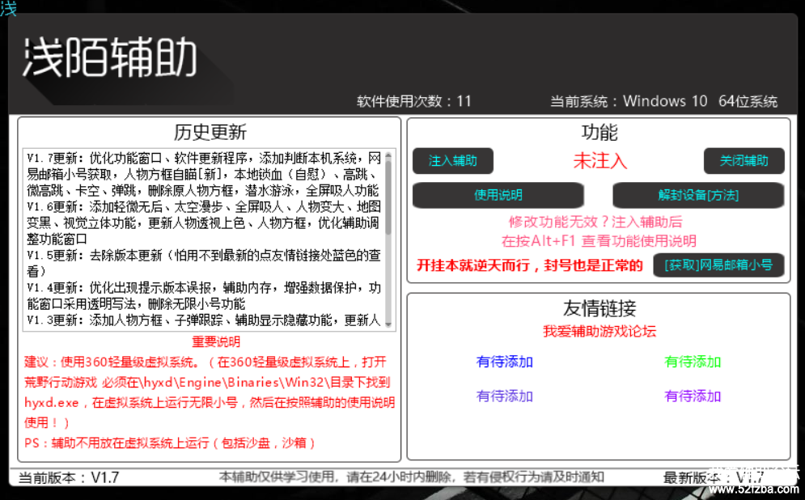Click the V1.7更新 changelog entry

tap(204, 174)
